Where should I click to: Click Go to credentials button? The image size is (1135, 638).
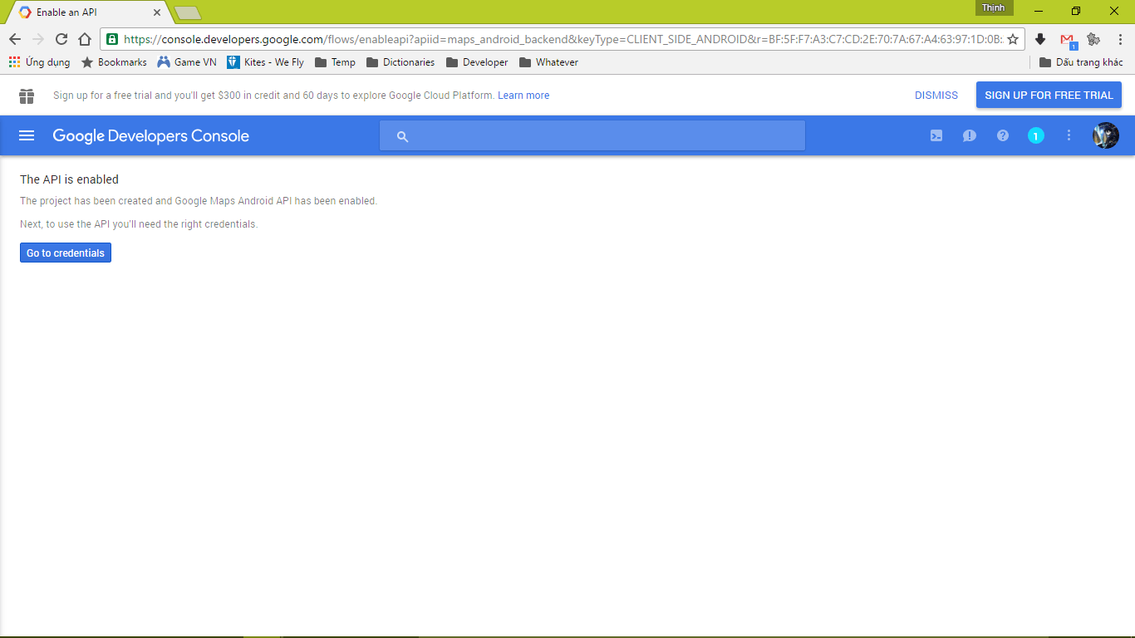[x=66, y=253]
